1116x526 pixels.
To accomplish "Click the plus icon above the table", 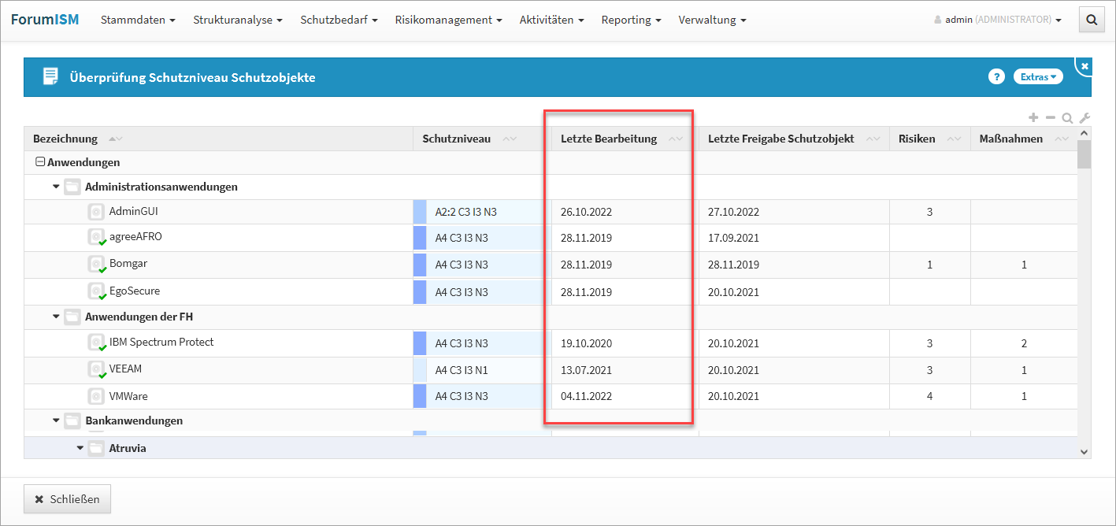I will 1033,118.
